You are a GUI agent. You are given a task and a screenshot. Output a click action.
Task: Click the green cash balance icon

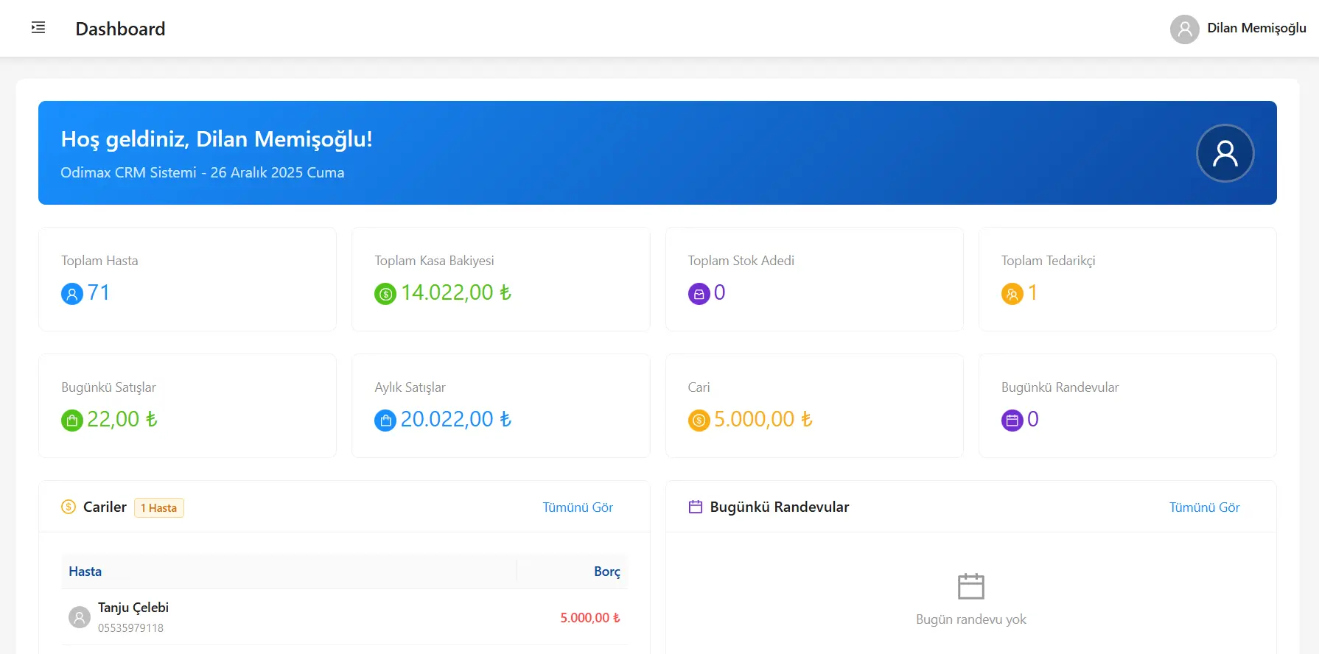[x=385, y=294]
